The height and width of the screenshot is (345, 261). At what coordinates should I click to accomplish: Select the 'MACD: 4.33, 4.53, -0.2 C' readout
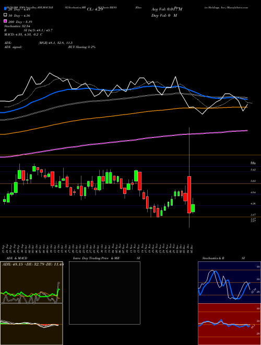point(23,34)
